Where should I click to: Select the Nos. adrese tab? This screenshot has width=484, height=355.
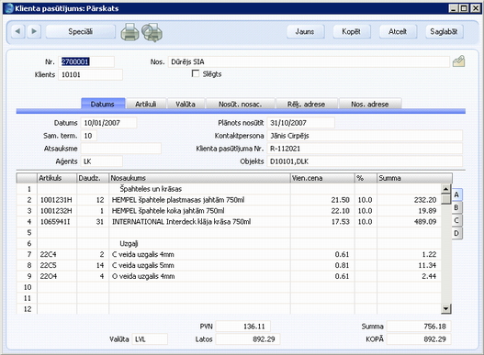pyautogui.click(x=370, y=104)
